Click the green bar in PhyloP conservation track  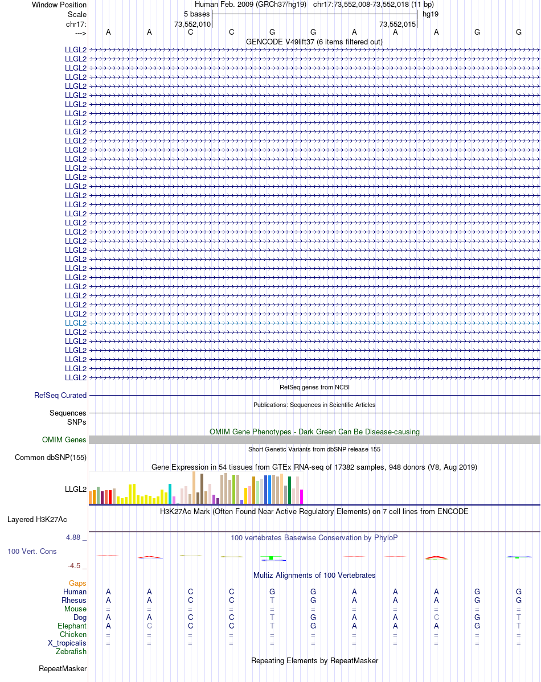tap(271, 557)
